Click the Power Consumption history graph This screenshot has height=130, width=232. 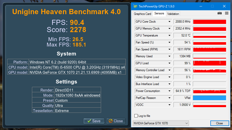[x=210, y=91]
